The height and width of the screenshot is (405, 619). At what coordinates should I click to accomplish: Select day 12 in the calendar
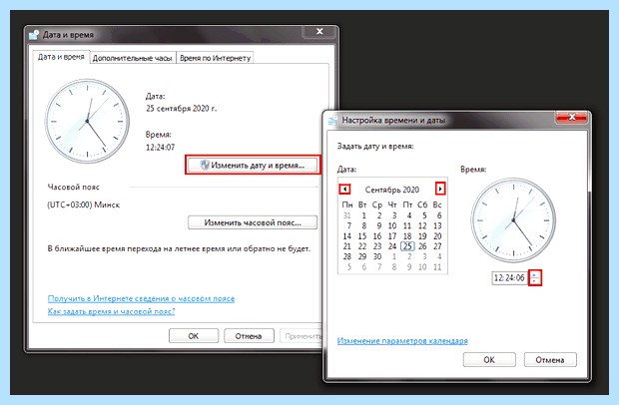point(422,225)
